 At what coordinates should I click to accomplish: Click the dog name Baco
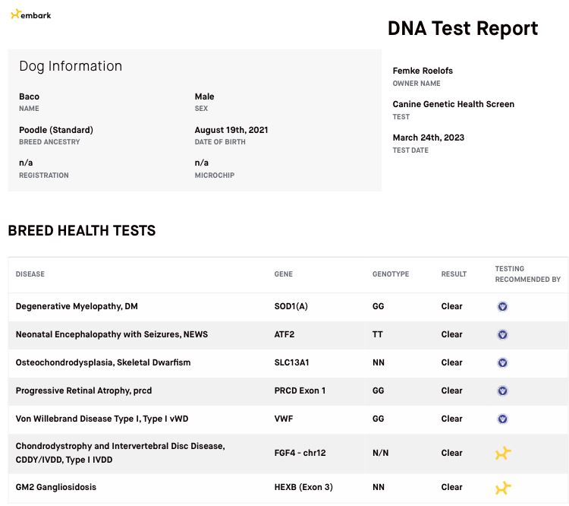click(x=29, y=96)
